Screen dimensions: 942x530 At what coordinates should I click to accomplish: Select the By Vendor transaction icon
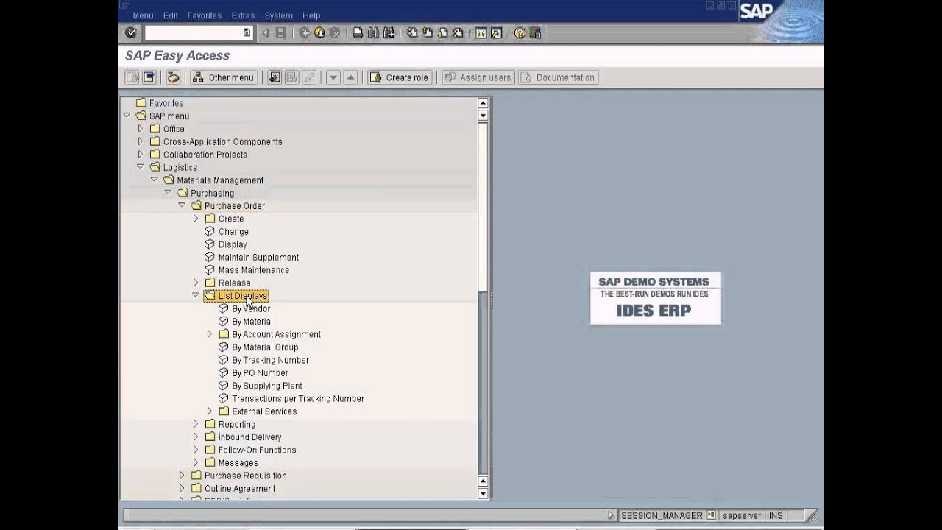223,308
